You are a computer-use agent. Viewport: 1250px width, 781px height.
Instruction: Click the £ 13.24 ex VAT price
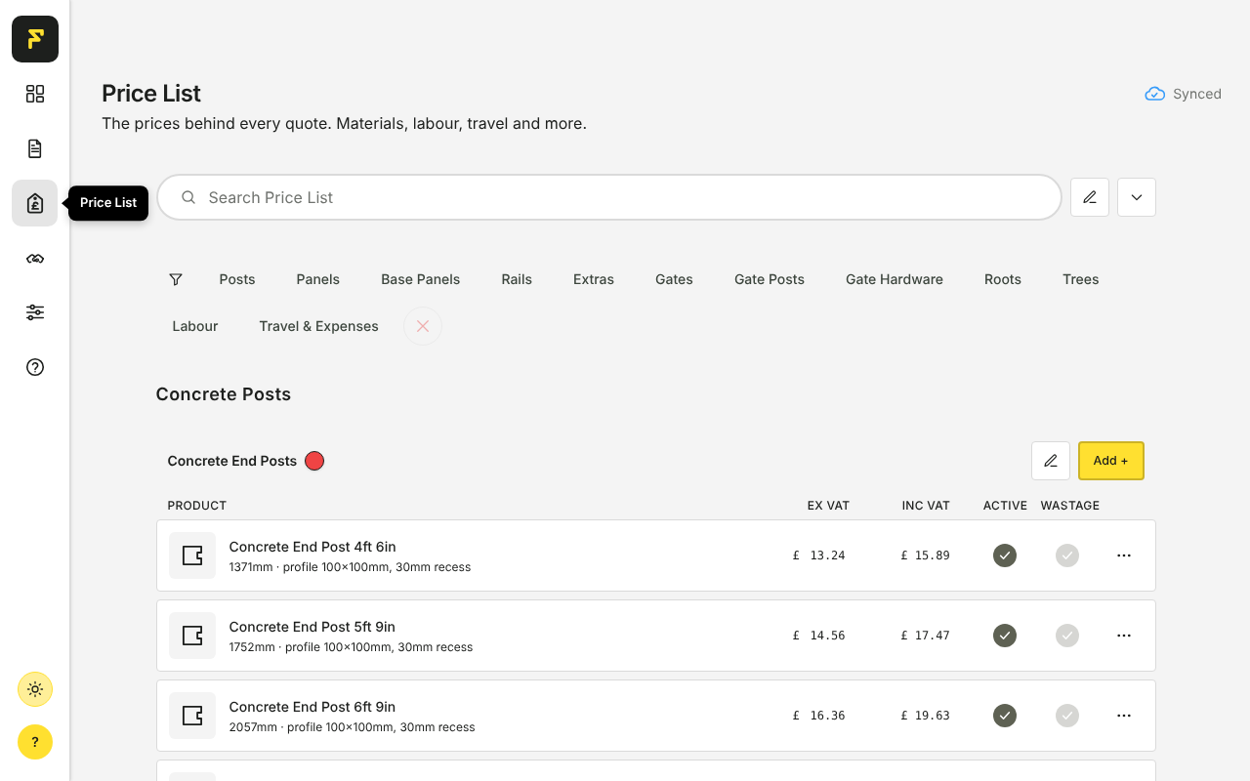(x=819, y=555)
